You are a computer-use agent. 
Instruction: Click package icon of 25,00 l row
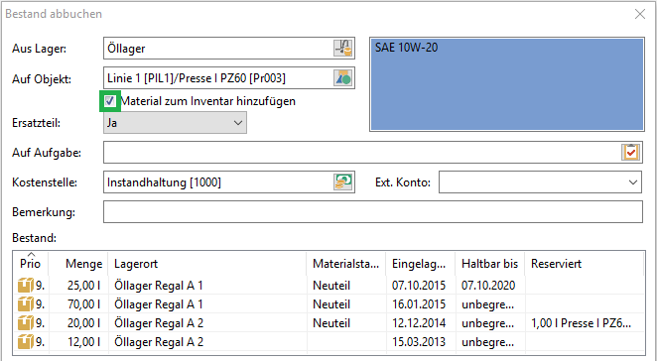[25, 286]
